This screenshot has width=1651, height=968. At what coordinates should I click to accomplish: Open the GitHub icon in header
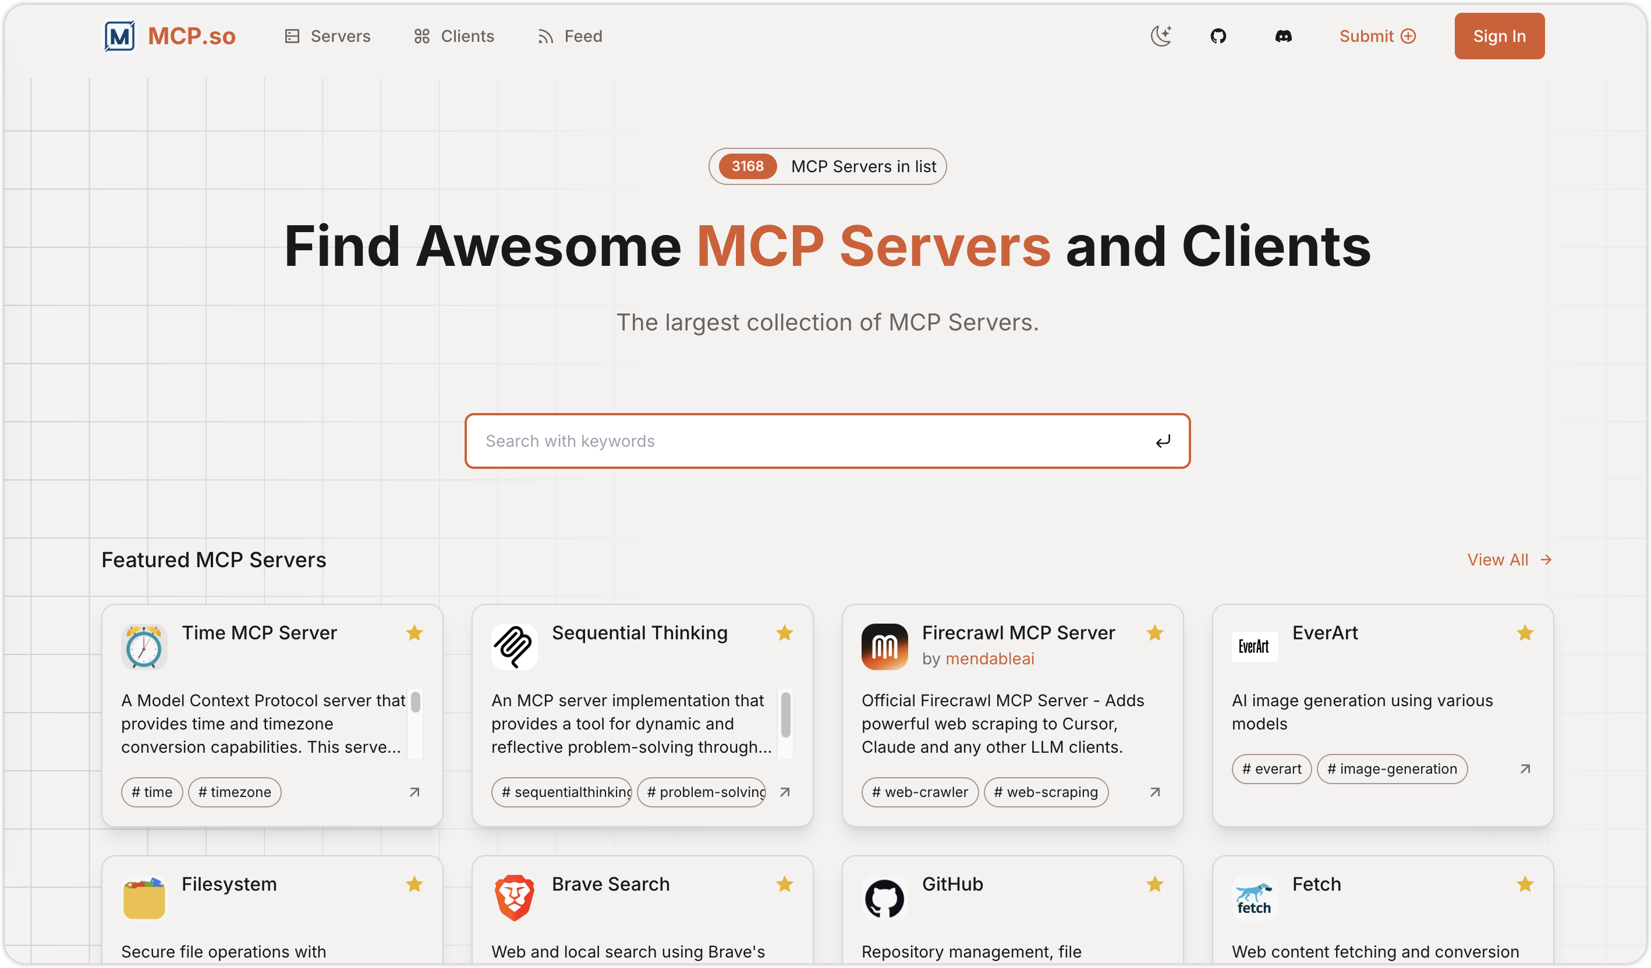pyautogui.click(x=1218, y=36)
